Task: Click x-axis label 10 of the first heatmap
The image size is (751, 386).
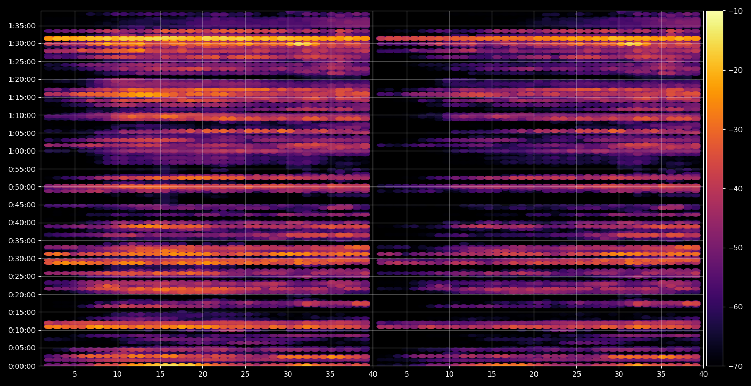Action: (118, 374)
